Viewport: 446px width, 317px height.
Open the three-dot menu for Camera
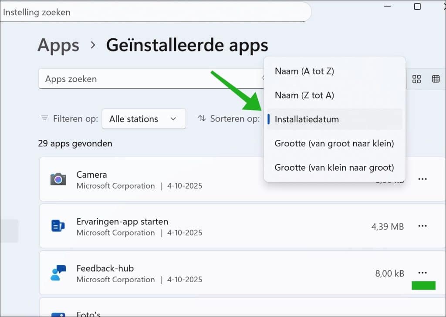pyautogui.click(x=422, y=179)
